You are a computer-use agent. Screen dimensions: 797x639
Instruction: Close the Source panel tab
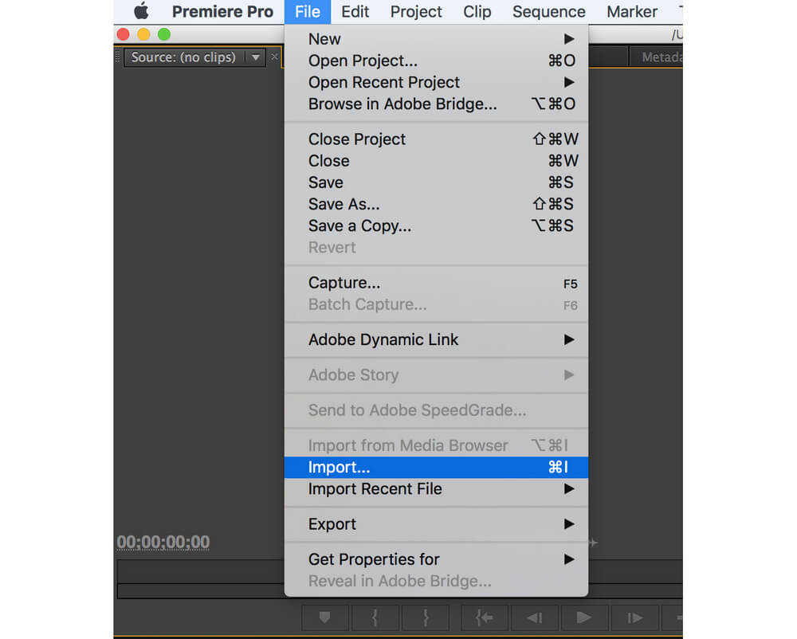tap(275, 57)
